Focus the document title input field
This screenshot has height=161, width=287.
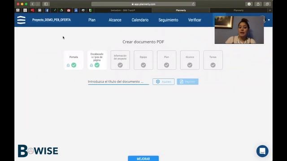[118, 81]
